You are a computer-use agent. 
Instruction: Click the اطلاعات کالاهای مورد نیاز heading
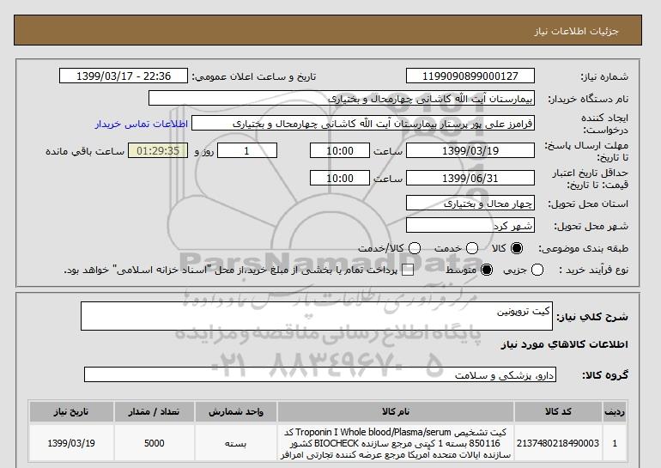point(565,344)
